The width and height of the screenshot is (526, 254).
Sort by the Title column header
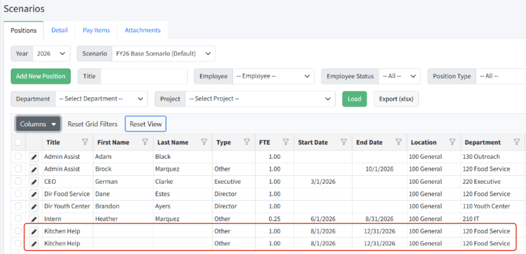pos(53,142)
